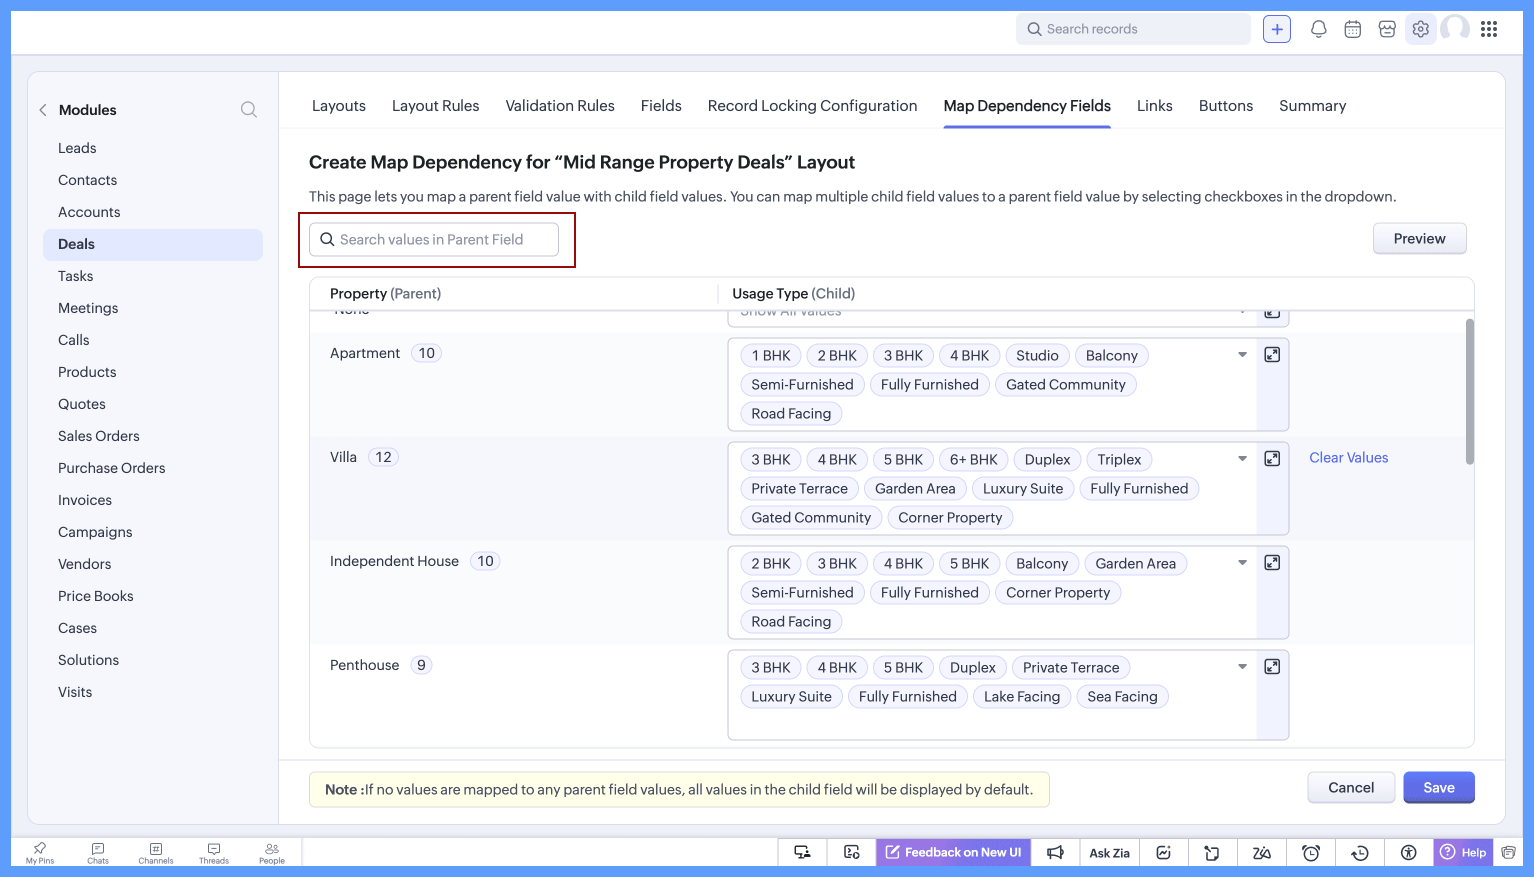Open the calendar icon in header
1534x877 pixels.
1352,29
